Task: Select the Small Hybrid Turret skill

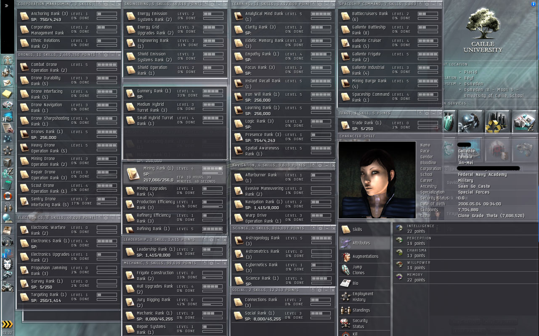Action: click(x=175, y=121)
